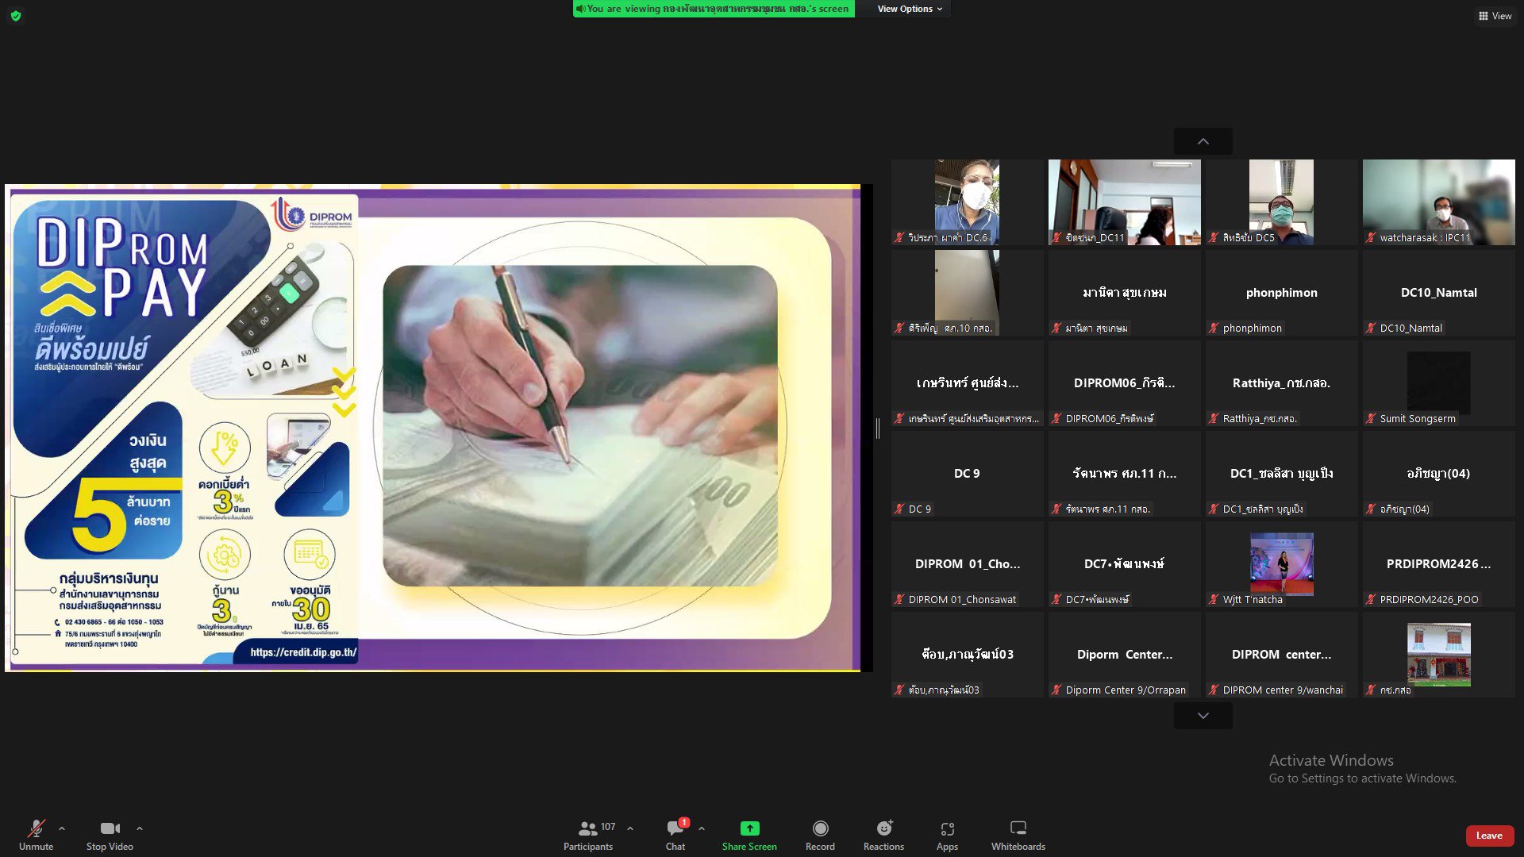This screenshot has height=857, width=1524.
Task: Select วิประภา DC.6 video tile
Action: tap(967, 202)
